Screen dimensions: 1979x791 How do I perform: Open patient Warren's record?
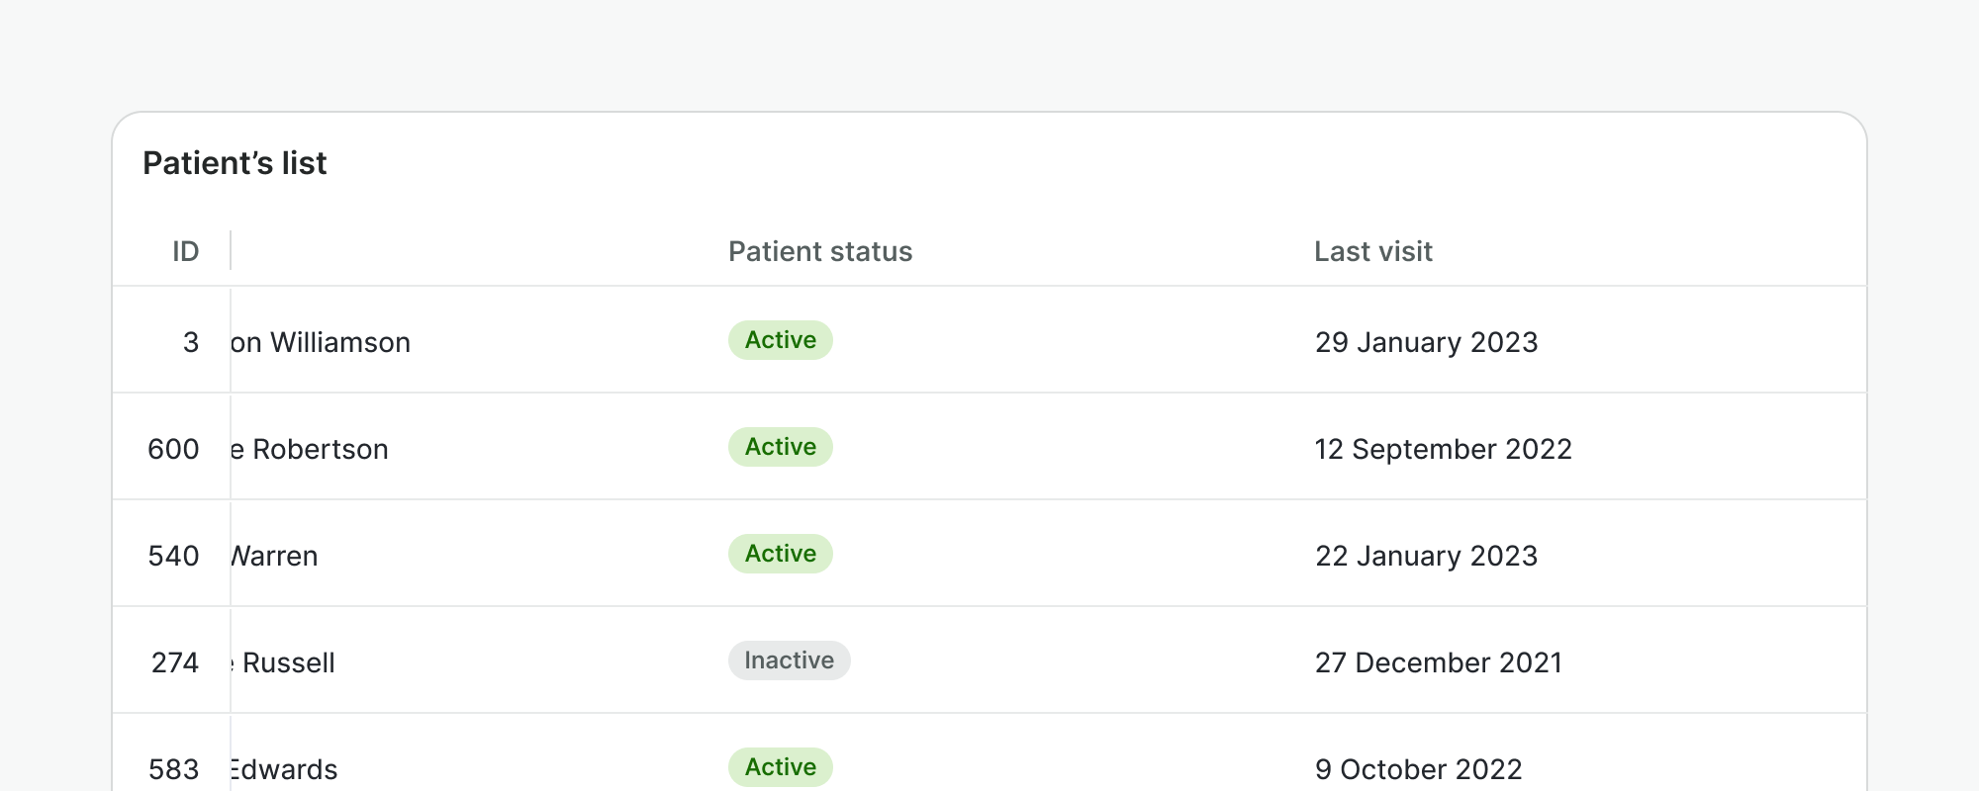point(275,556)
